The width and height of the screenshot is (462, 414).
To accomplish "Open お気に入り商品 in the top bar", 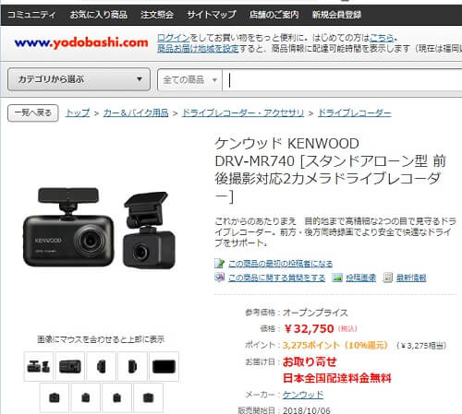I will pyautogui.click(x=99, y=15).
